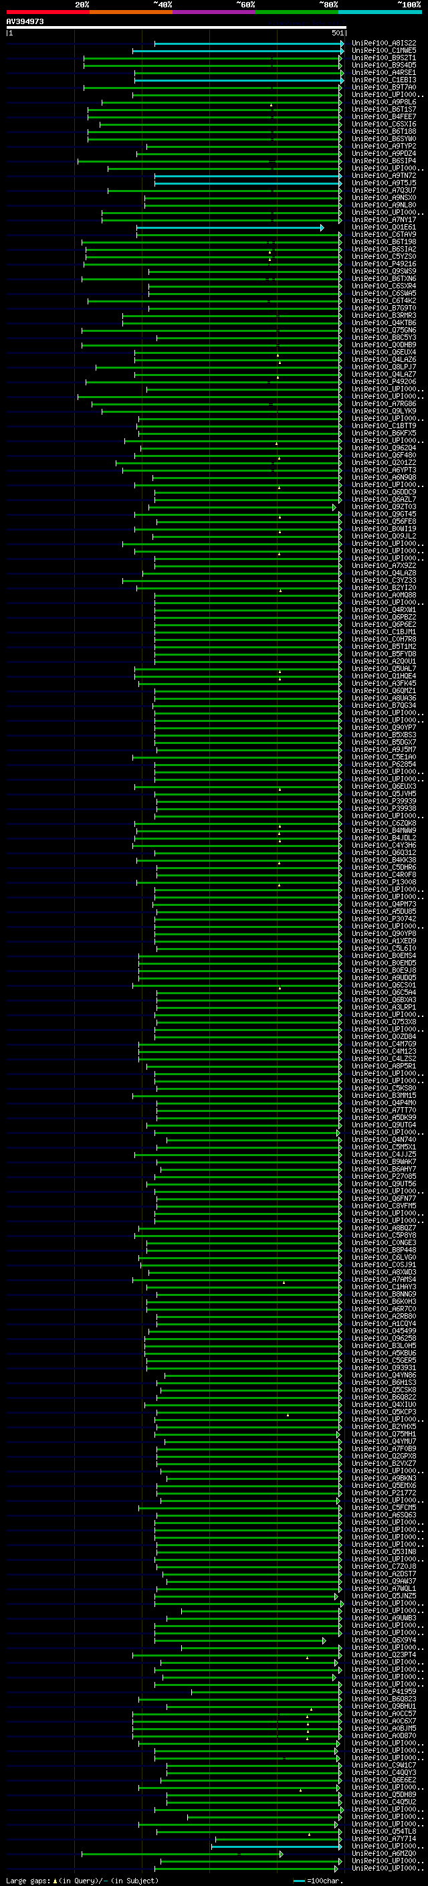
Task: Open the UniRef100_P49206 entry
Action: click(384, 381)
